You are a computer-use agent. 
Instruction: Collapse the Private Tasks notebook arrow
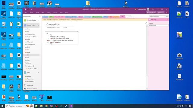click(38, 20)
